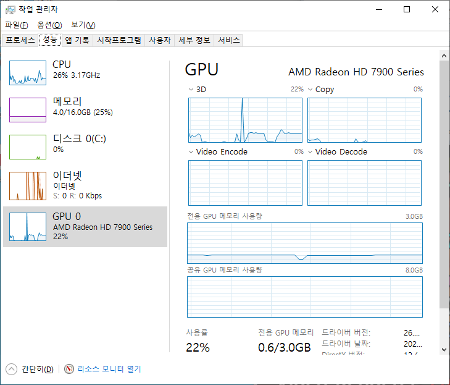Viewport: 450px width, 385px height.
Task: Open the Copy engine dropdown chevron
Action: pyautogui.click(x=310, y=90)
